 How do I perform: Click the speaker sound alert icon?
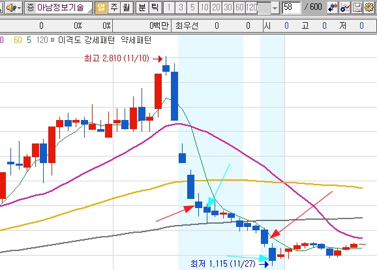[x=11, y=8]
